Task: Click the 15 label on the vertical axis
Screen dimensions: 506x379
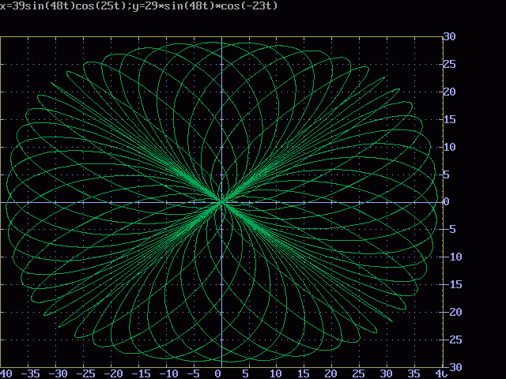Action: click(449, 119)
